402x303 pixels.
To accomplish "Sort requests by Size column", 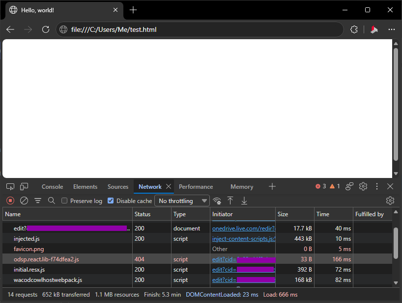I will point(295,214).
